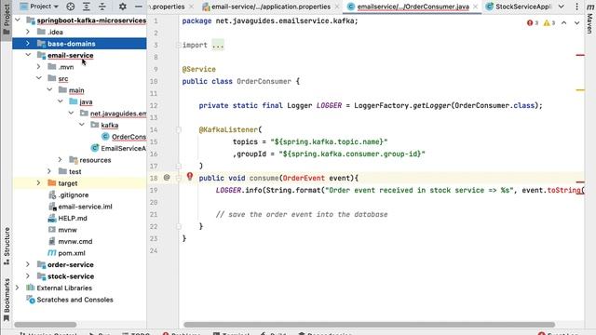
Task: Show hidden tabs dropdown arrow
Action: 562,7
